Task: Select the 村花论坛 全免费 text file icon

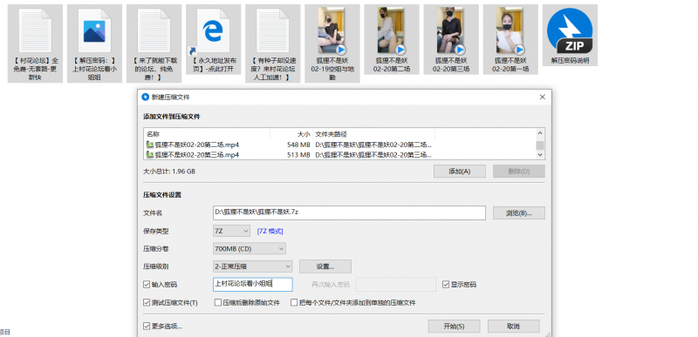Action: pyautogui.click(x=35, y=30)
